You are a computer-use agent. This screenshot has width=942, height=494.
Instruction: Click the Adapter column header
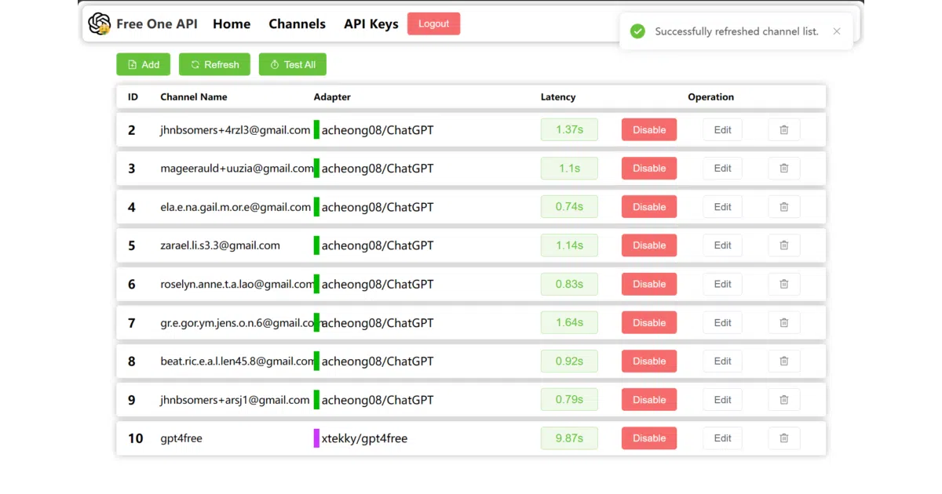pos(332,97)
